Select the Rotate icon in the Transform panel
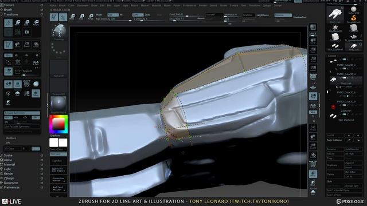367x206 pixels. tap(36, 23)
